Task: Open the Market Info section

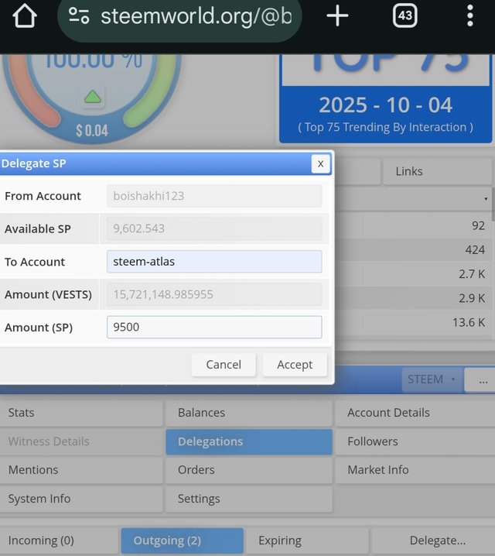Action: tap(415, 470)
